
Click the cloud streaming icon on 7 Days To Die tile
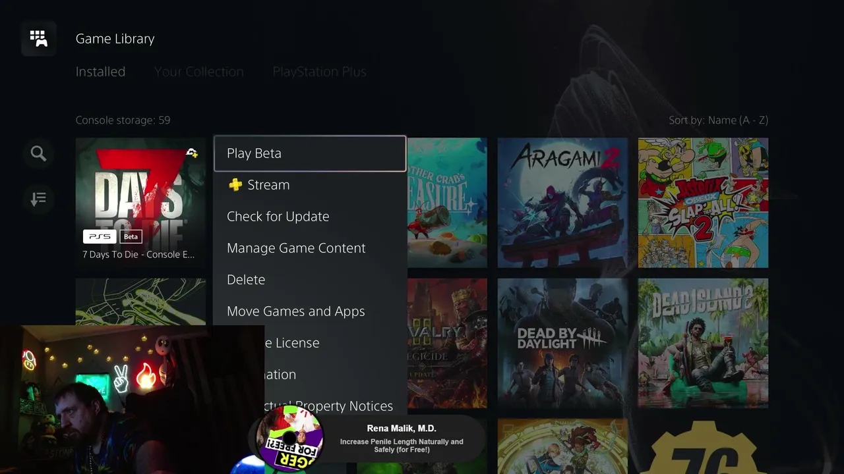click(x=192, y=153)
